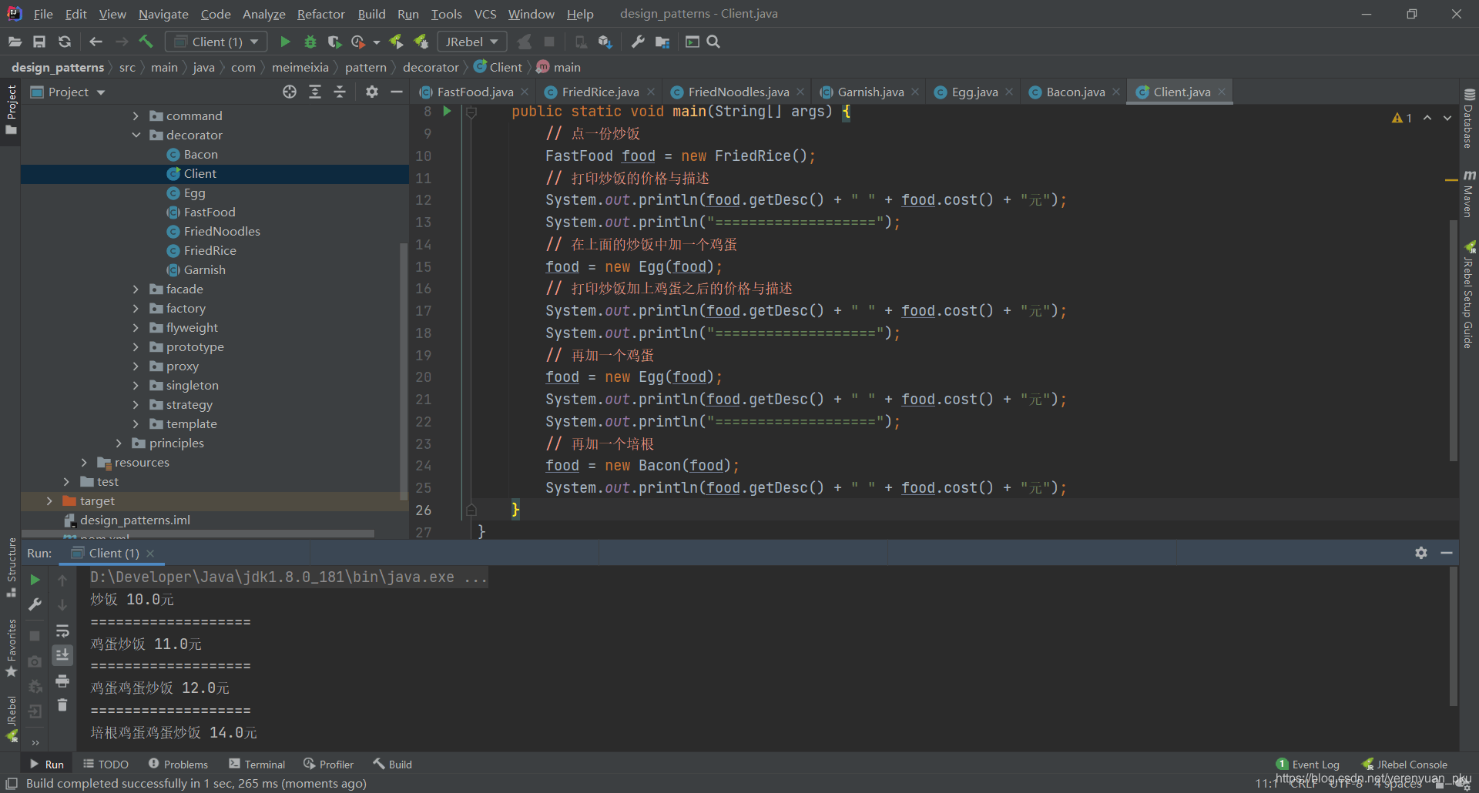
Task: Click the Synchronize/reload icon in the toolbar
Action: click(x=65, y=42)
